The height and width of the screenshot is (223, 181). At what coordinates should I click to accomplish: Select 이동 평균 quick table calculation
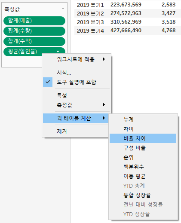(143, 176)
